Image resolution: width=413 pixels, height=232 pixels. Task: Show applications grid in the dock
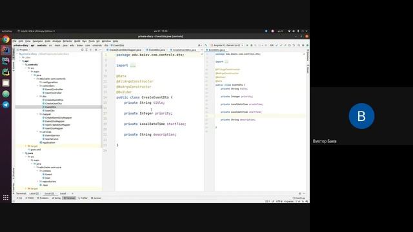(6, 198)
